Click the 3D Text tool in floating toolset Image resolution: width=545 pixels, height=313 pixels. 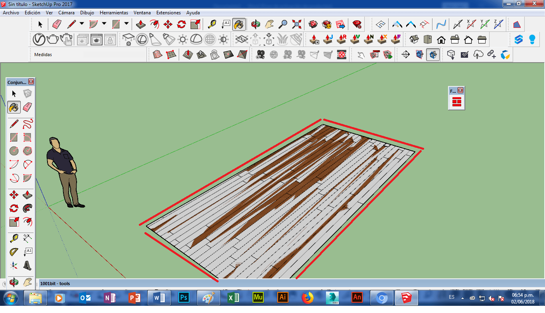27,265
